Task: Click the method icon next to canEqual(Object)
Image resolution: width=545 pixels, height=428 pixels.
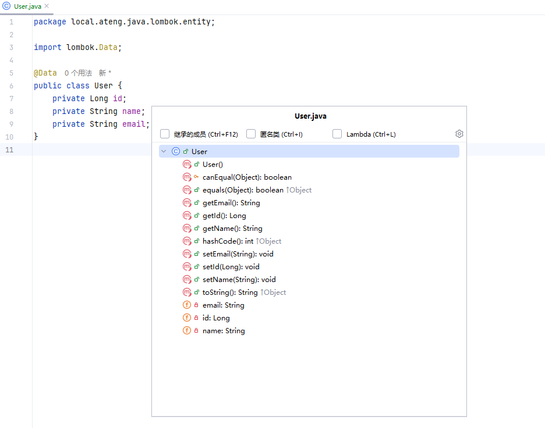Action: tap(187, 177)
